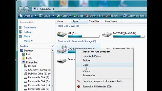
Task: Select Rob in the folder tree
Action: coord(28,54)
